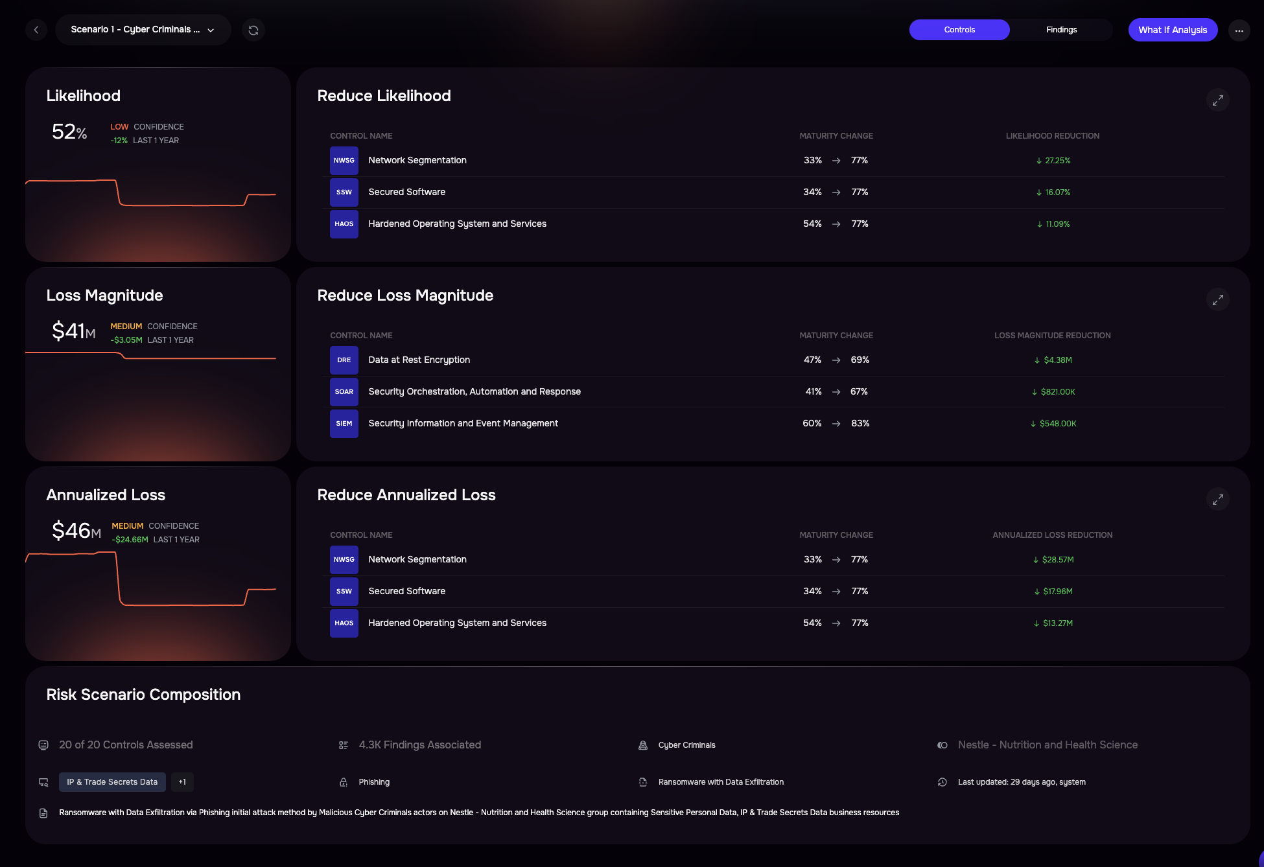Click the HAOS icon in Reduce Annualized Loss

click(344, 623)
